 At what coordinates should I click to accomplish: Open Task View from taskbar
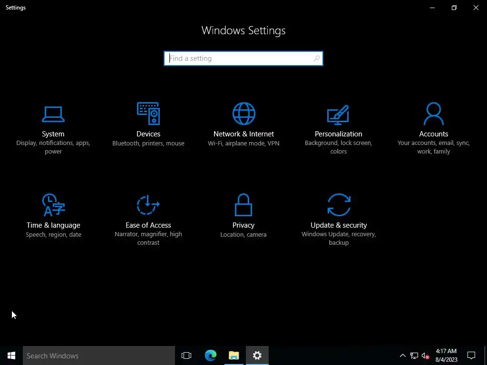pyautogui.click(x=186, y=355)
